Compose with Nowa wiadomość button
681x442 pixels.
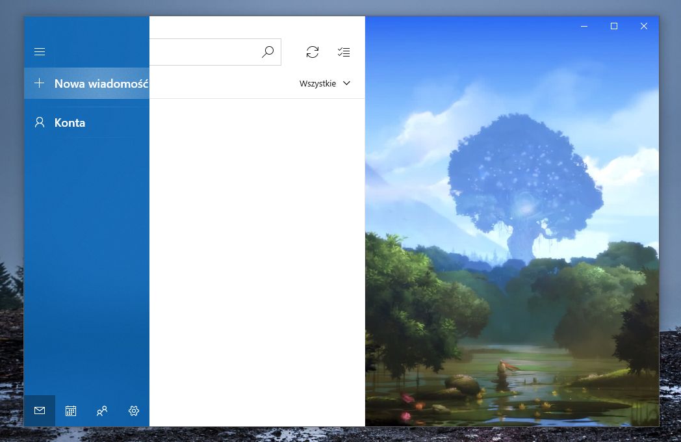pos(86,83)
